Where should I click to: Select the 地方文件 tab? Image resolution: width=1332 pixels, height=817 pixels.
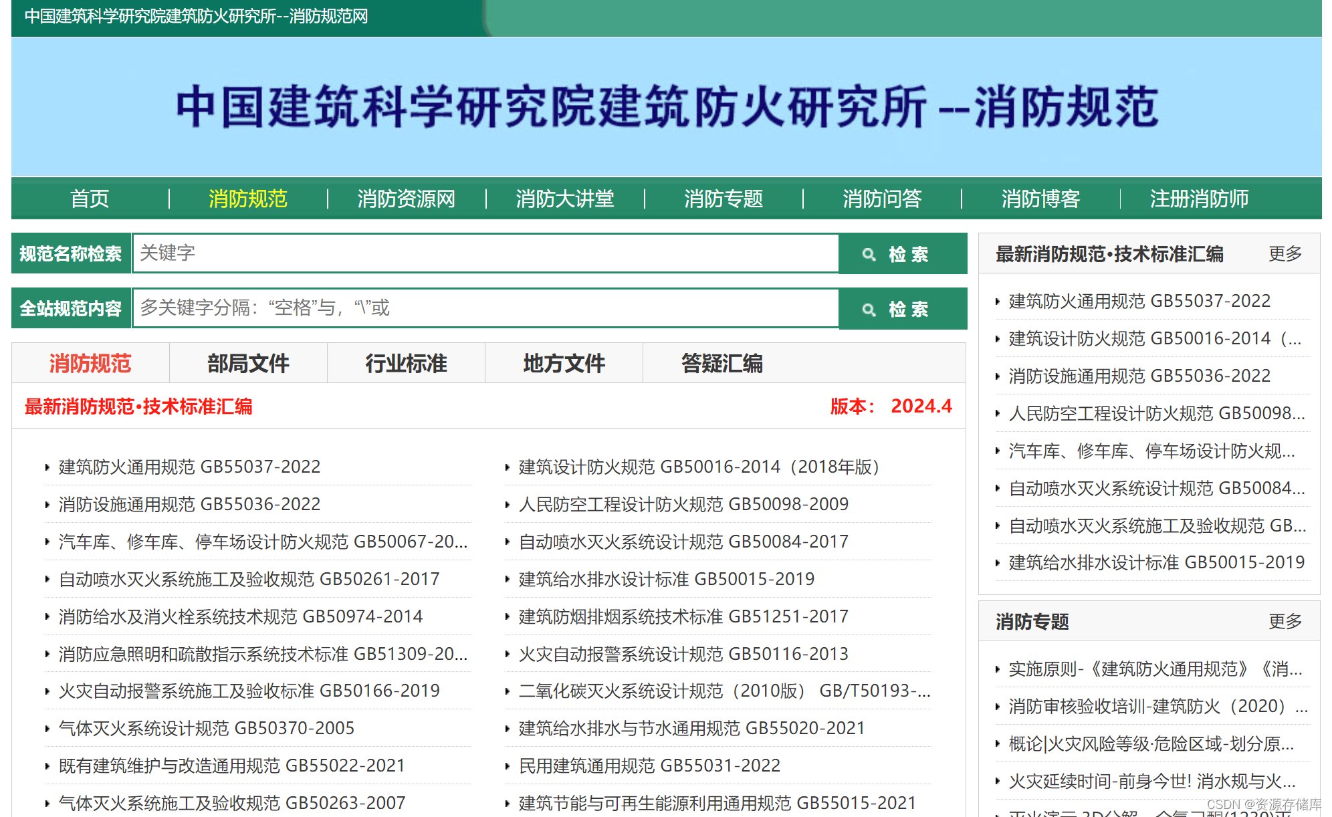pyautogui.click(x=564, y=363)
